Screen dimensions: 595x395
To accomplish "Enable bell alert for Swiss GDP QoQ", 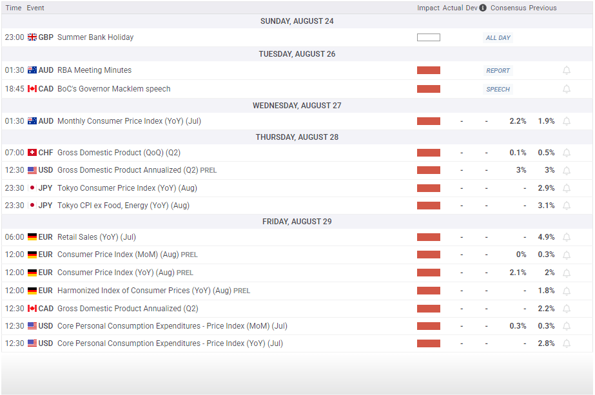I will pyautogui.click(x=567, y=153).
